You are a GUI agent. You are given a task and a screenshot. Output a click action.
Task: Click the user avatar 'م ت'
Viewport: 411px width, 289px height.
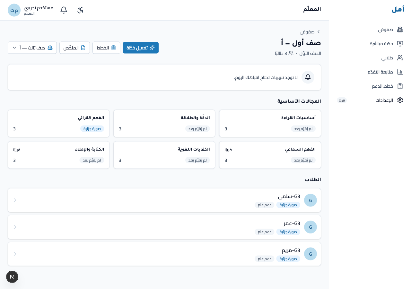coord(14,10)
